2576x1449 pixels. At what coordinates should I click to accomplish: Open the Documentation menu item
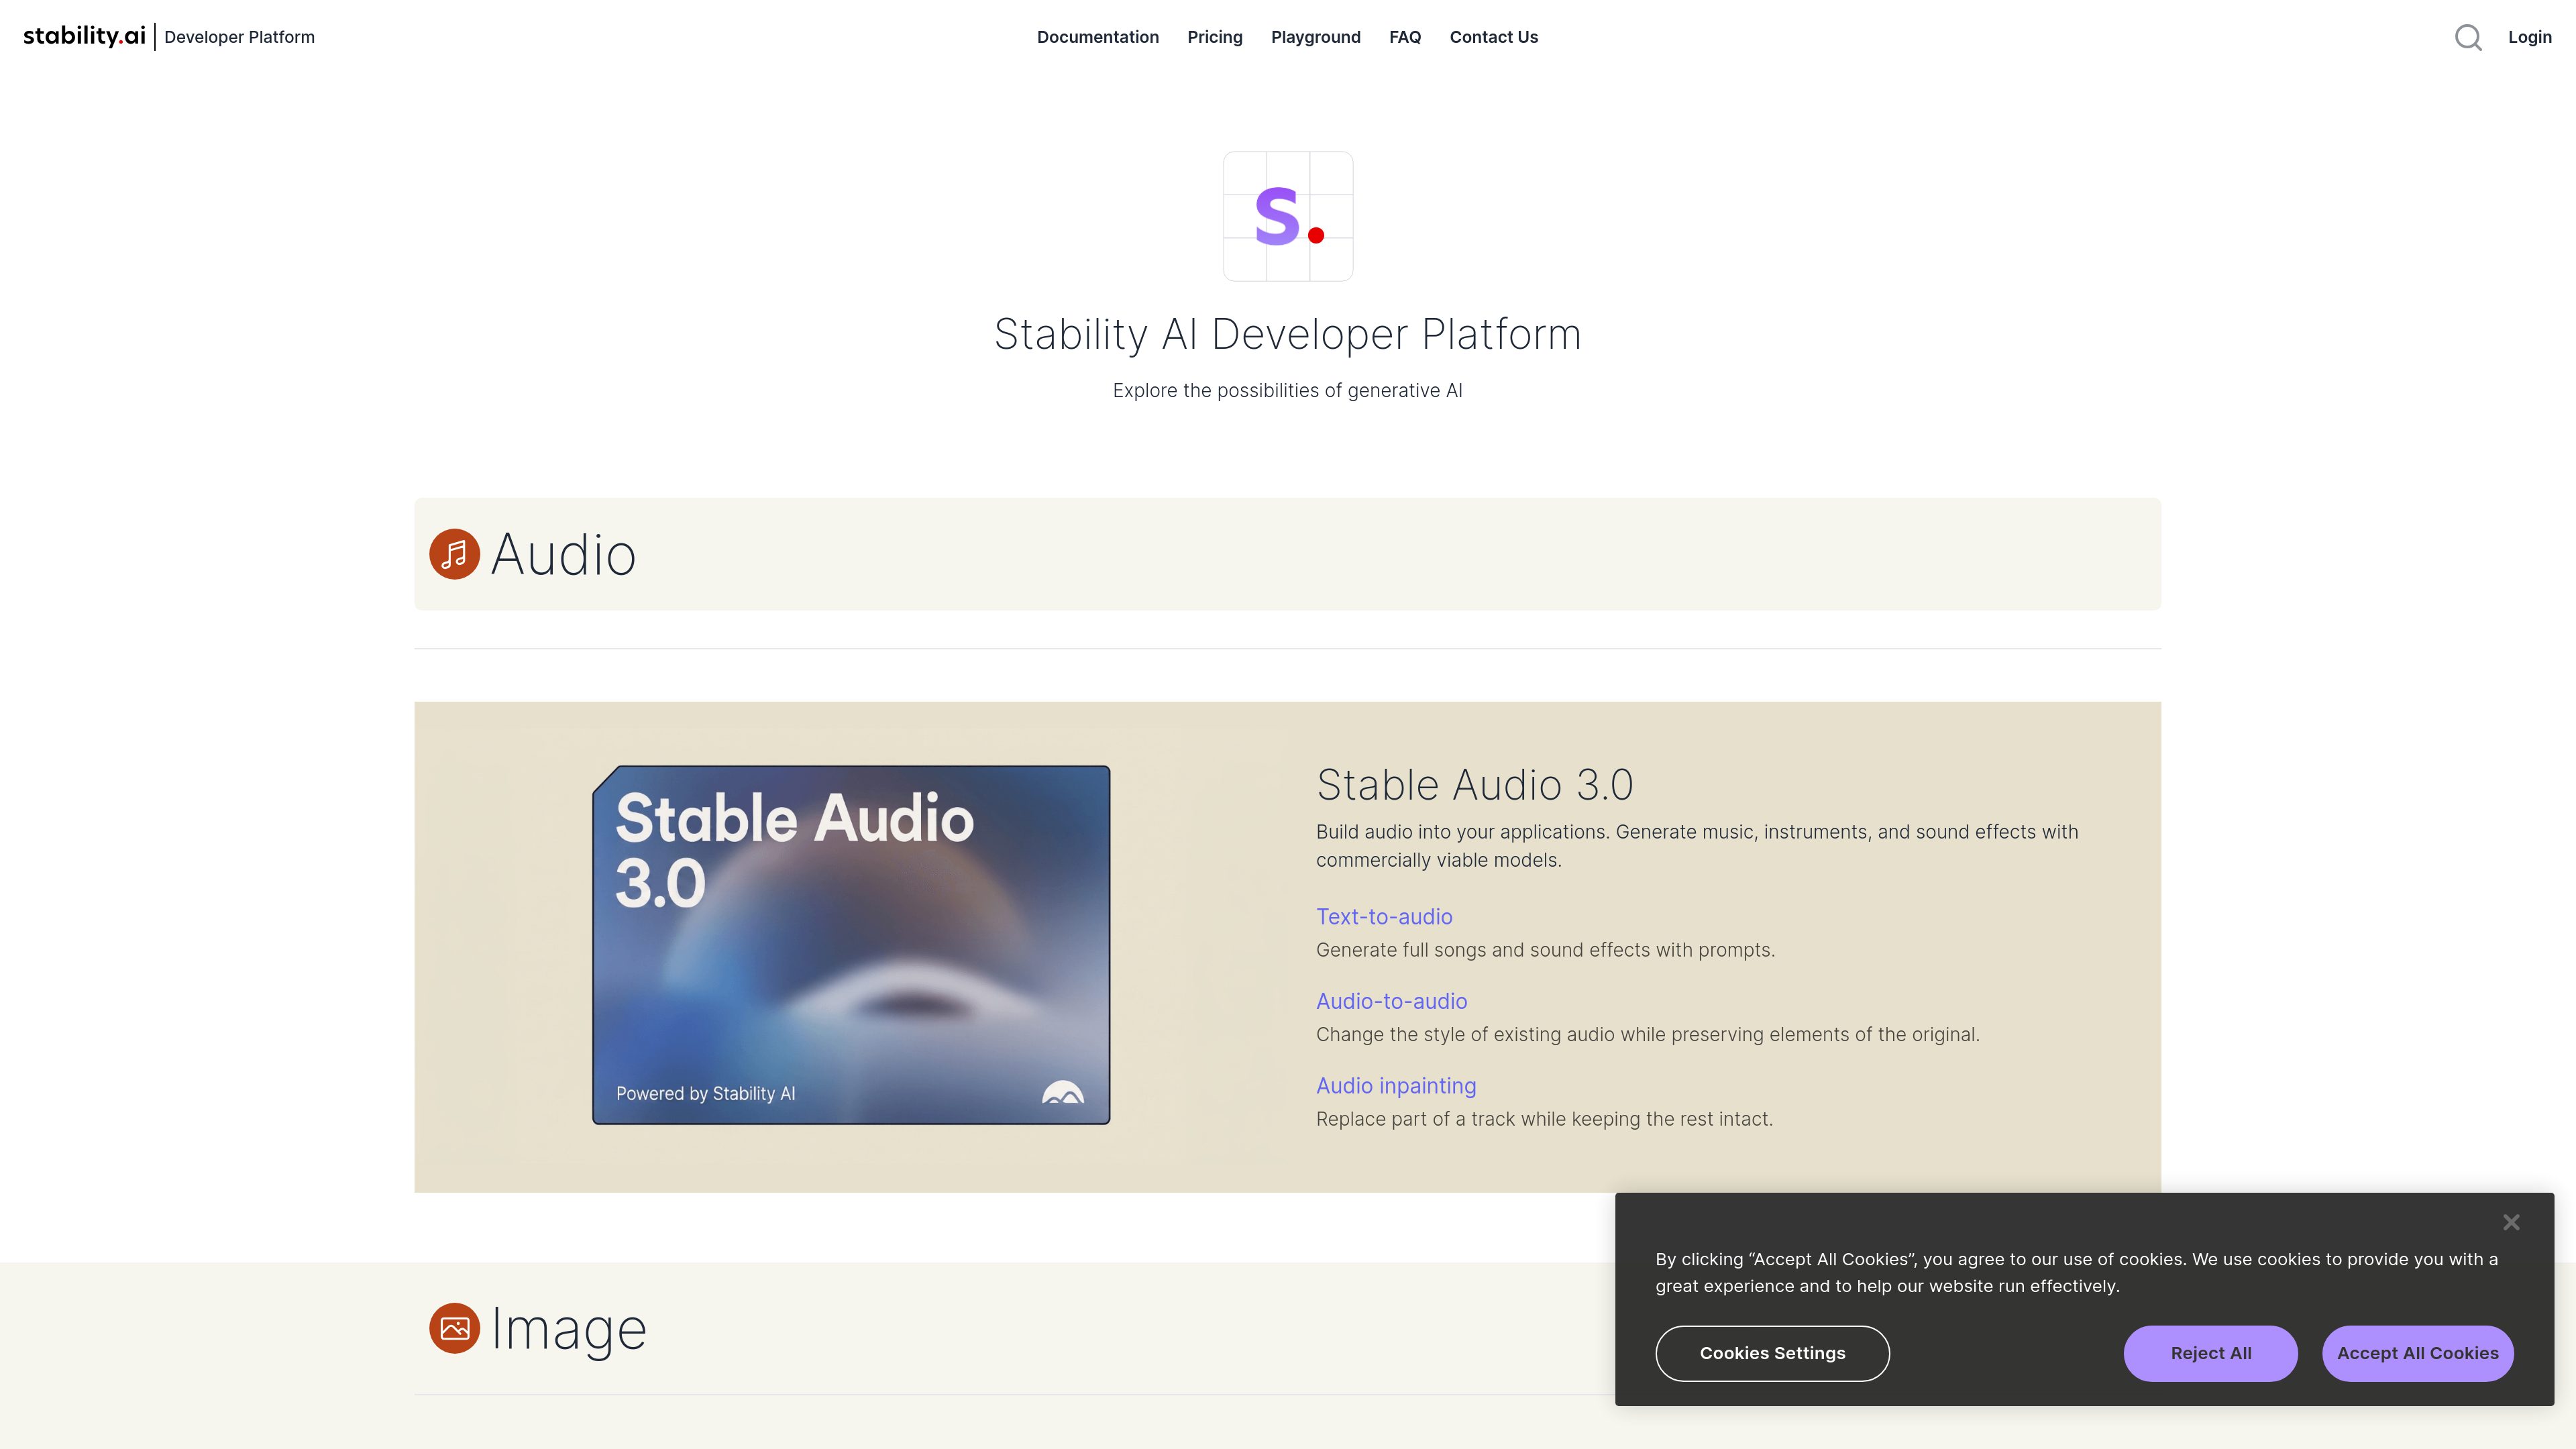(x=1098, y=37)
